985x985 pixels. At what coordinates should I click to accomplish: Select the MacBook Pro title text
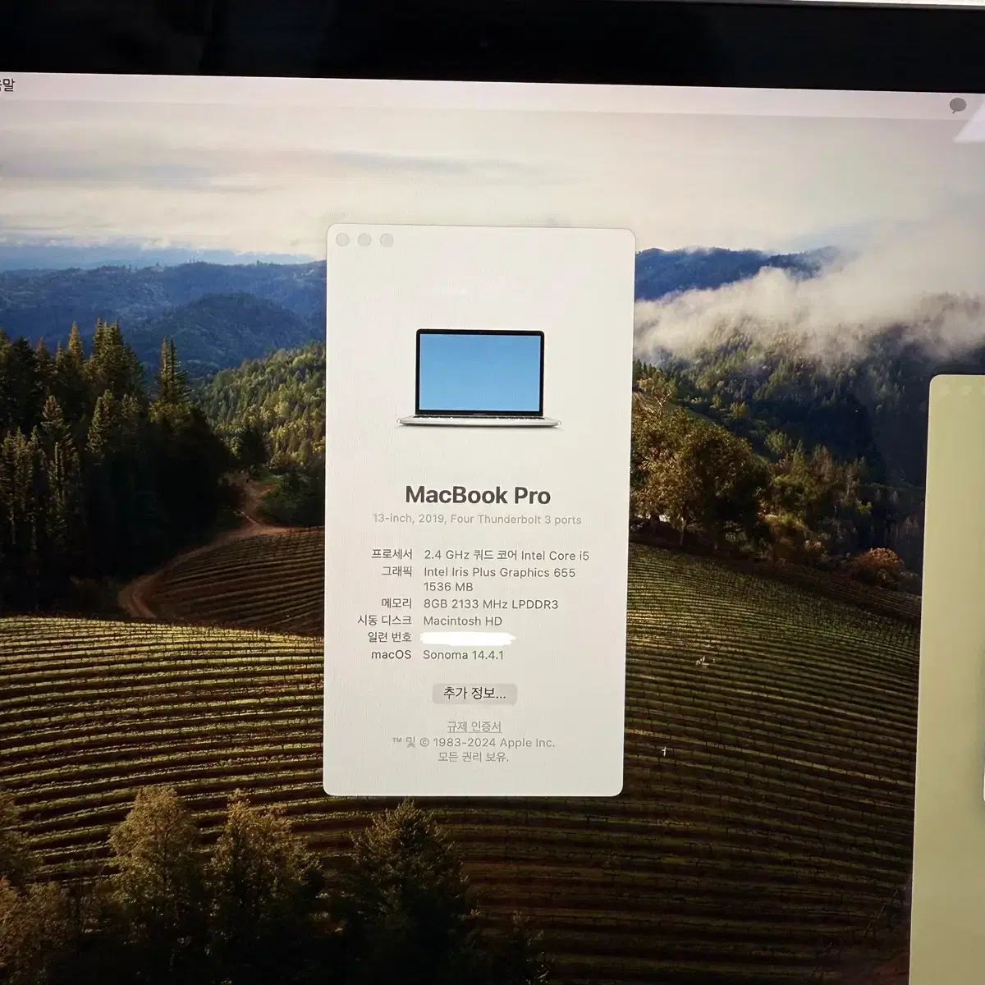[x=478, y=495]
